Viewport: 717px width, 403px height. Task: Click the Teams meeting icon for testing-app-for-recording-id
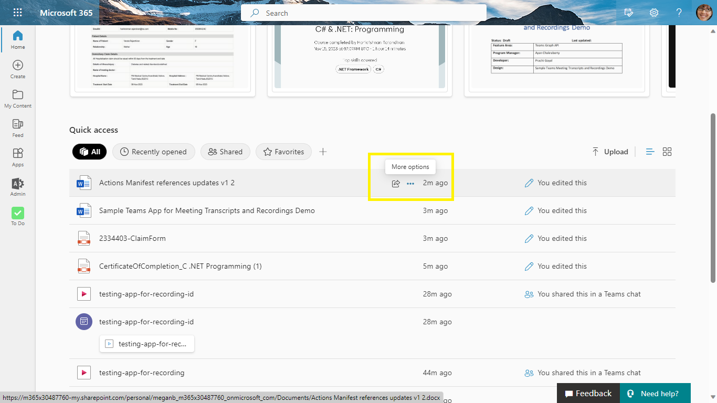[84, 322]
